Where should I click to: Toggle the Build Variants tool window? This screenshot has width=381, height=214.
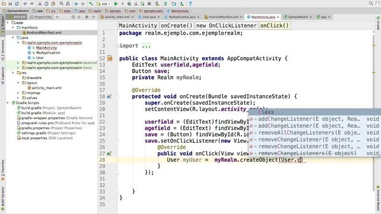[x=2, y=198]
